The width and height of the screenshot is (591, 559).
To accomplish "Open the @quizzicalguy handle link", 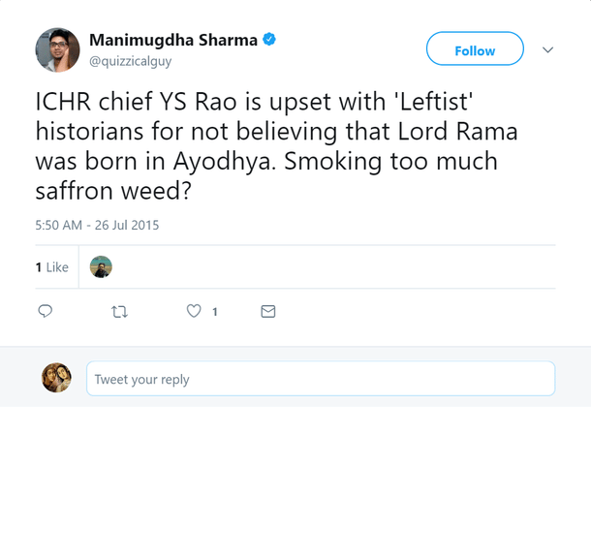I will point(130,60).
